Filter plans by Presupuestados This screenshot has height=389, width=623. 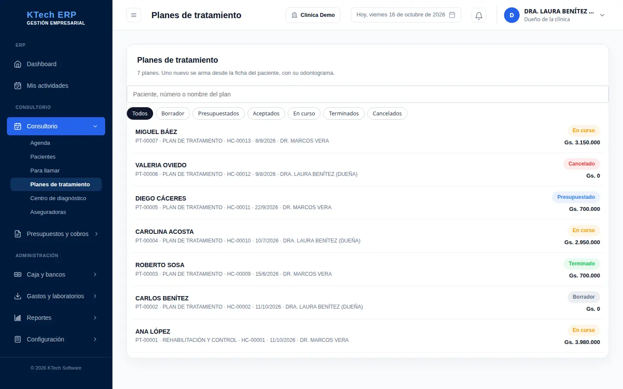click(218, 113)
